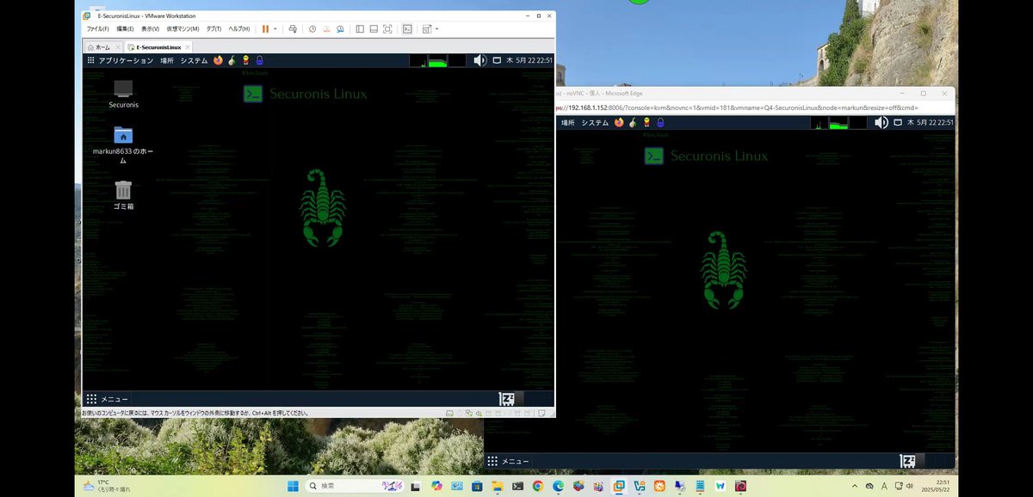Click the hard disk status icon in VMware status bar

tap(450, 414)
